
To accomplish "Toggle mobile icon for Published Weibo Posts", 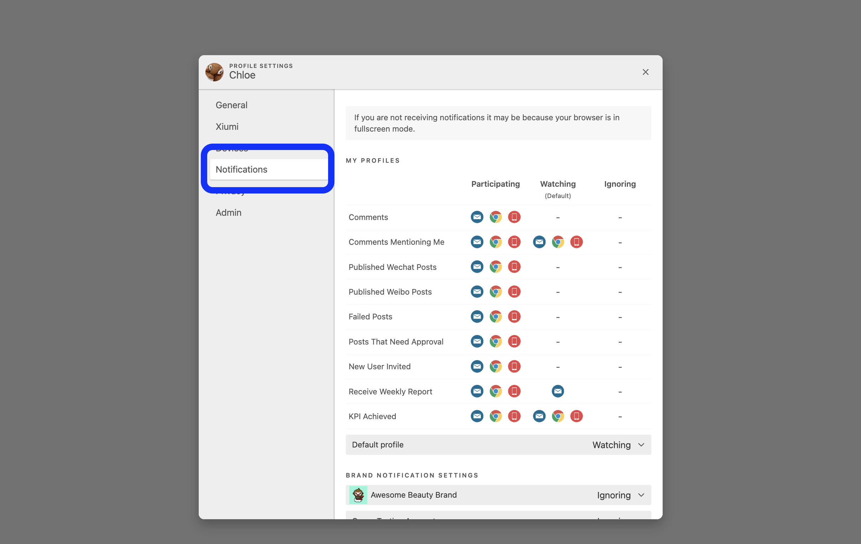I will point(514,292).
